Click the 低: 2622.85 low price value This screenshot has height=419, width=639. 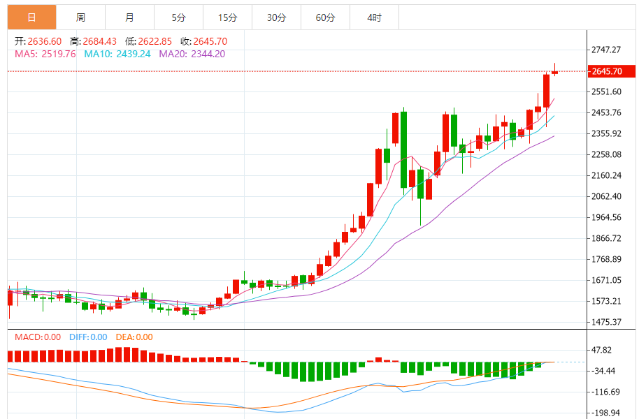[x=148, y=41]
